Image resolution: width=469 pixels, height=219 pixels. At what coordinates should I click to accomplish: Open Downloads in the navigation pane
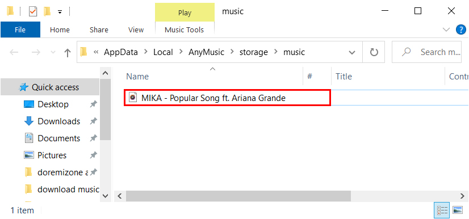(58, 121)
